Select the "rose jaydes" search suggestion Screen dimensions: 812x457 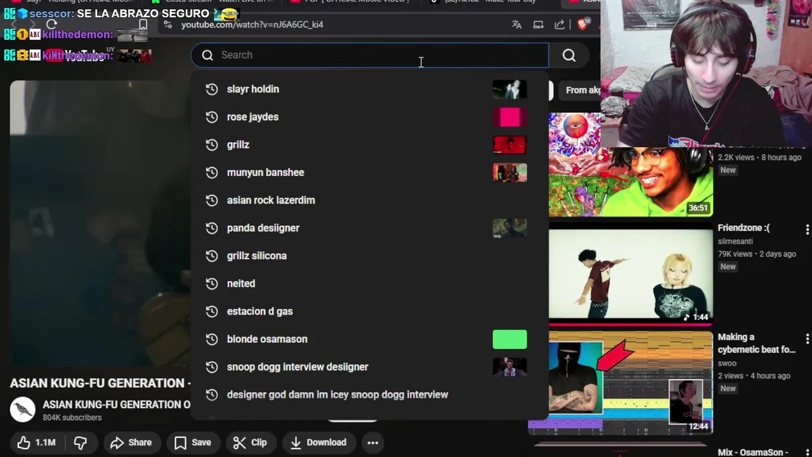(369, 117)
